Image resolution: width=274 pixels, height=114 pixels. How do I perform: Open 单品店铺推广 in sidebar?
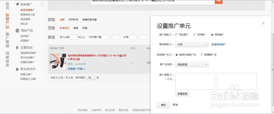tap(28, 10)
